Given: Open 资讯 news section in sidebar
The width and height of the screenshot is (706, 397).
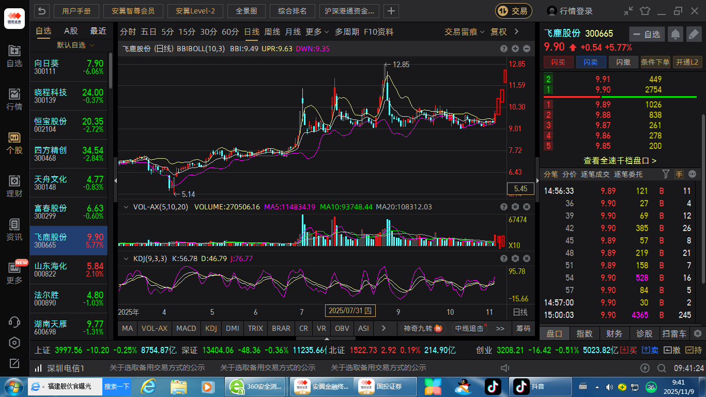Looking at the screenshot, I should click(14, 230).
